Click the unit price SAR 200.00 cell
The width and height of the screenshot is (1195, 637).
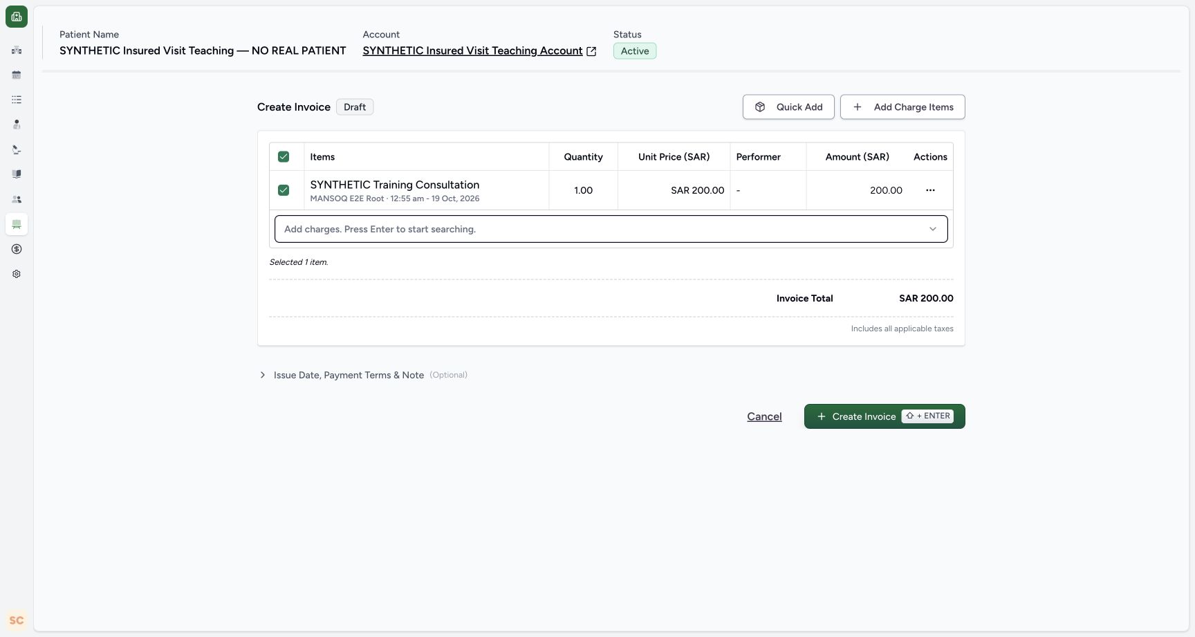pos(674,190)
